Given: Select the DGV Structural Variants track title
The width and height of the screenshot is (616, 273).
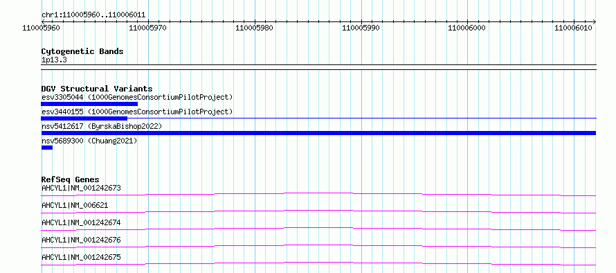Looking at the screenshot, I should [x=97, y=89].
